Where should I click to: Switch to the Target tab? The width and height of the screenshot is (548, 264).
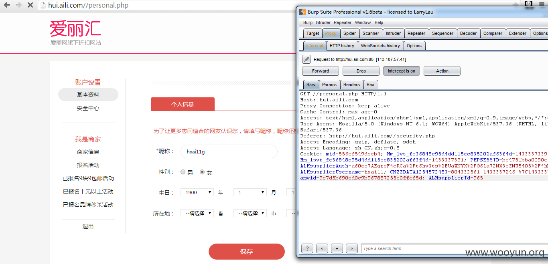pos(313,33)
